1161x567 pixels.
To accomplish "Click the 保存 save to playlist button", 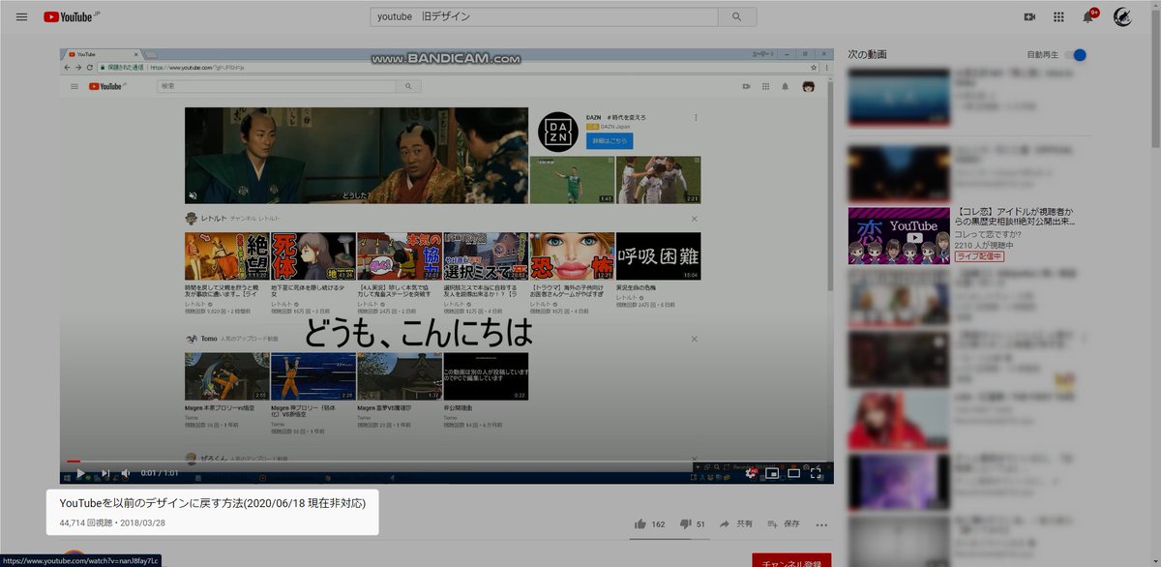I will [784, 523].
